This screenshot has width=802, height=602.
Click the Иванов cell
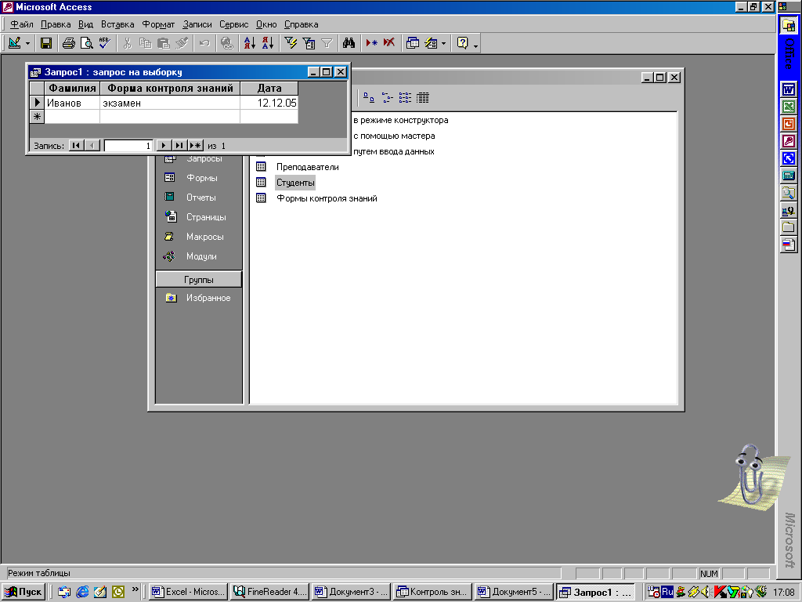(x=72, y=103)
